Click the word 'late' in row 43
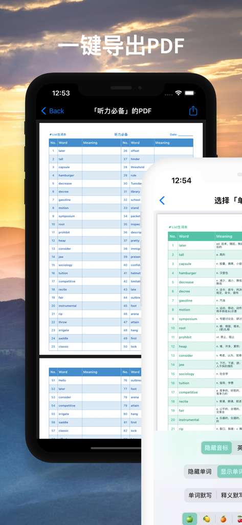This screenshot has width=242, height=525. coord(134,289)
